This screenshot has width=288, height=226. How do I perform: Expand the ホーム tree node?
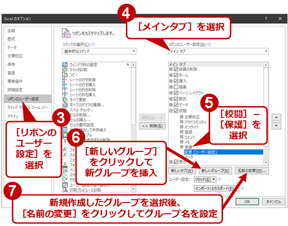(171, 75)
